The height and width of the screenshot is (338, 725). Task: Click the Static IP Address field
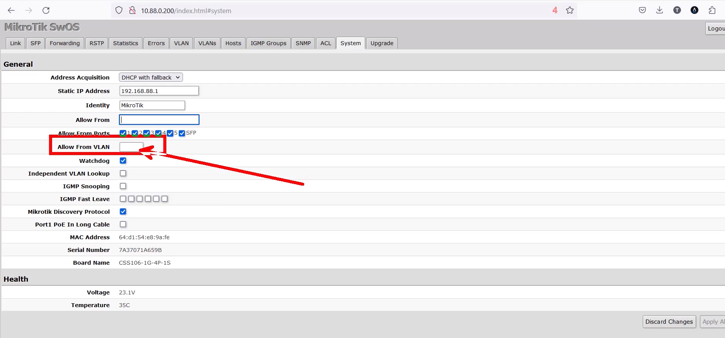point(159,91)
